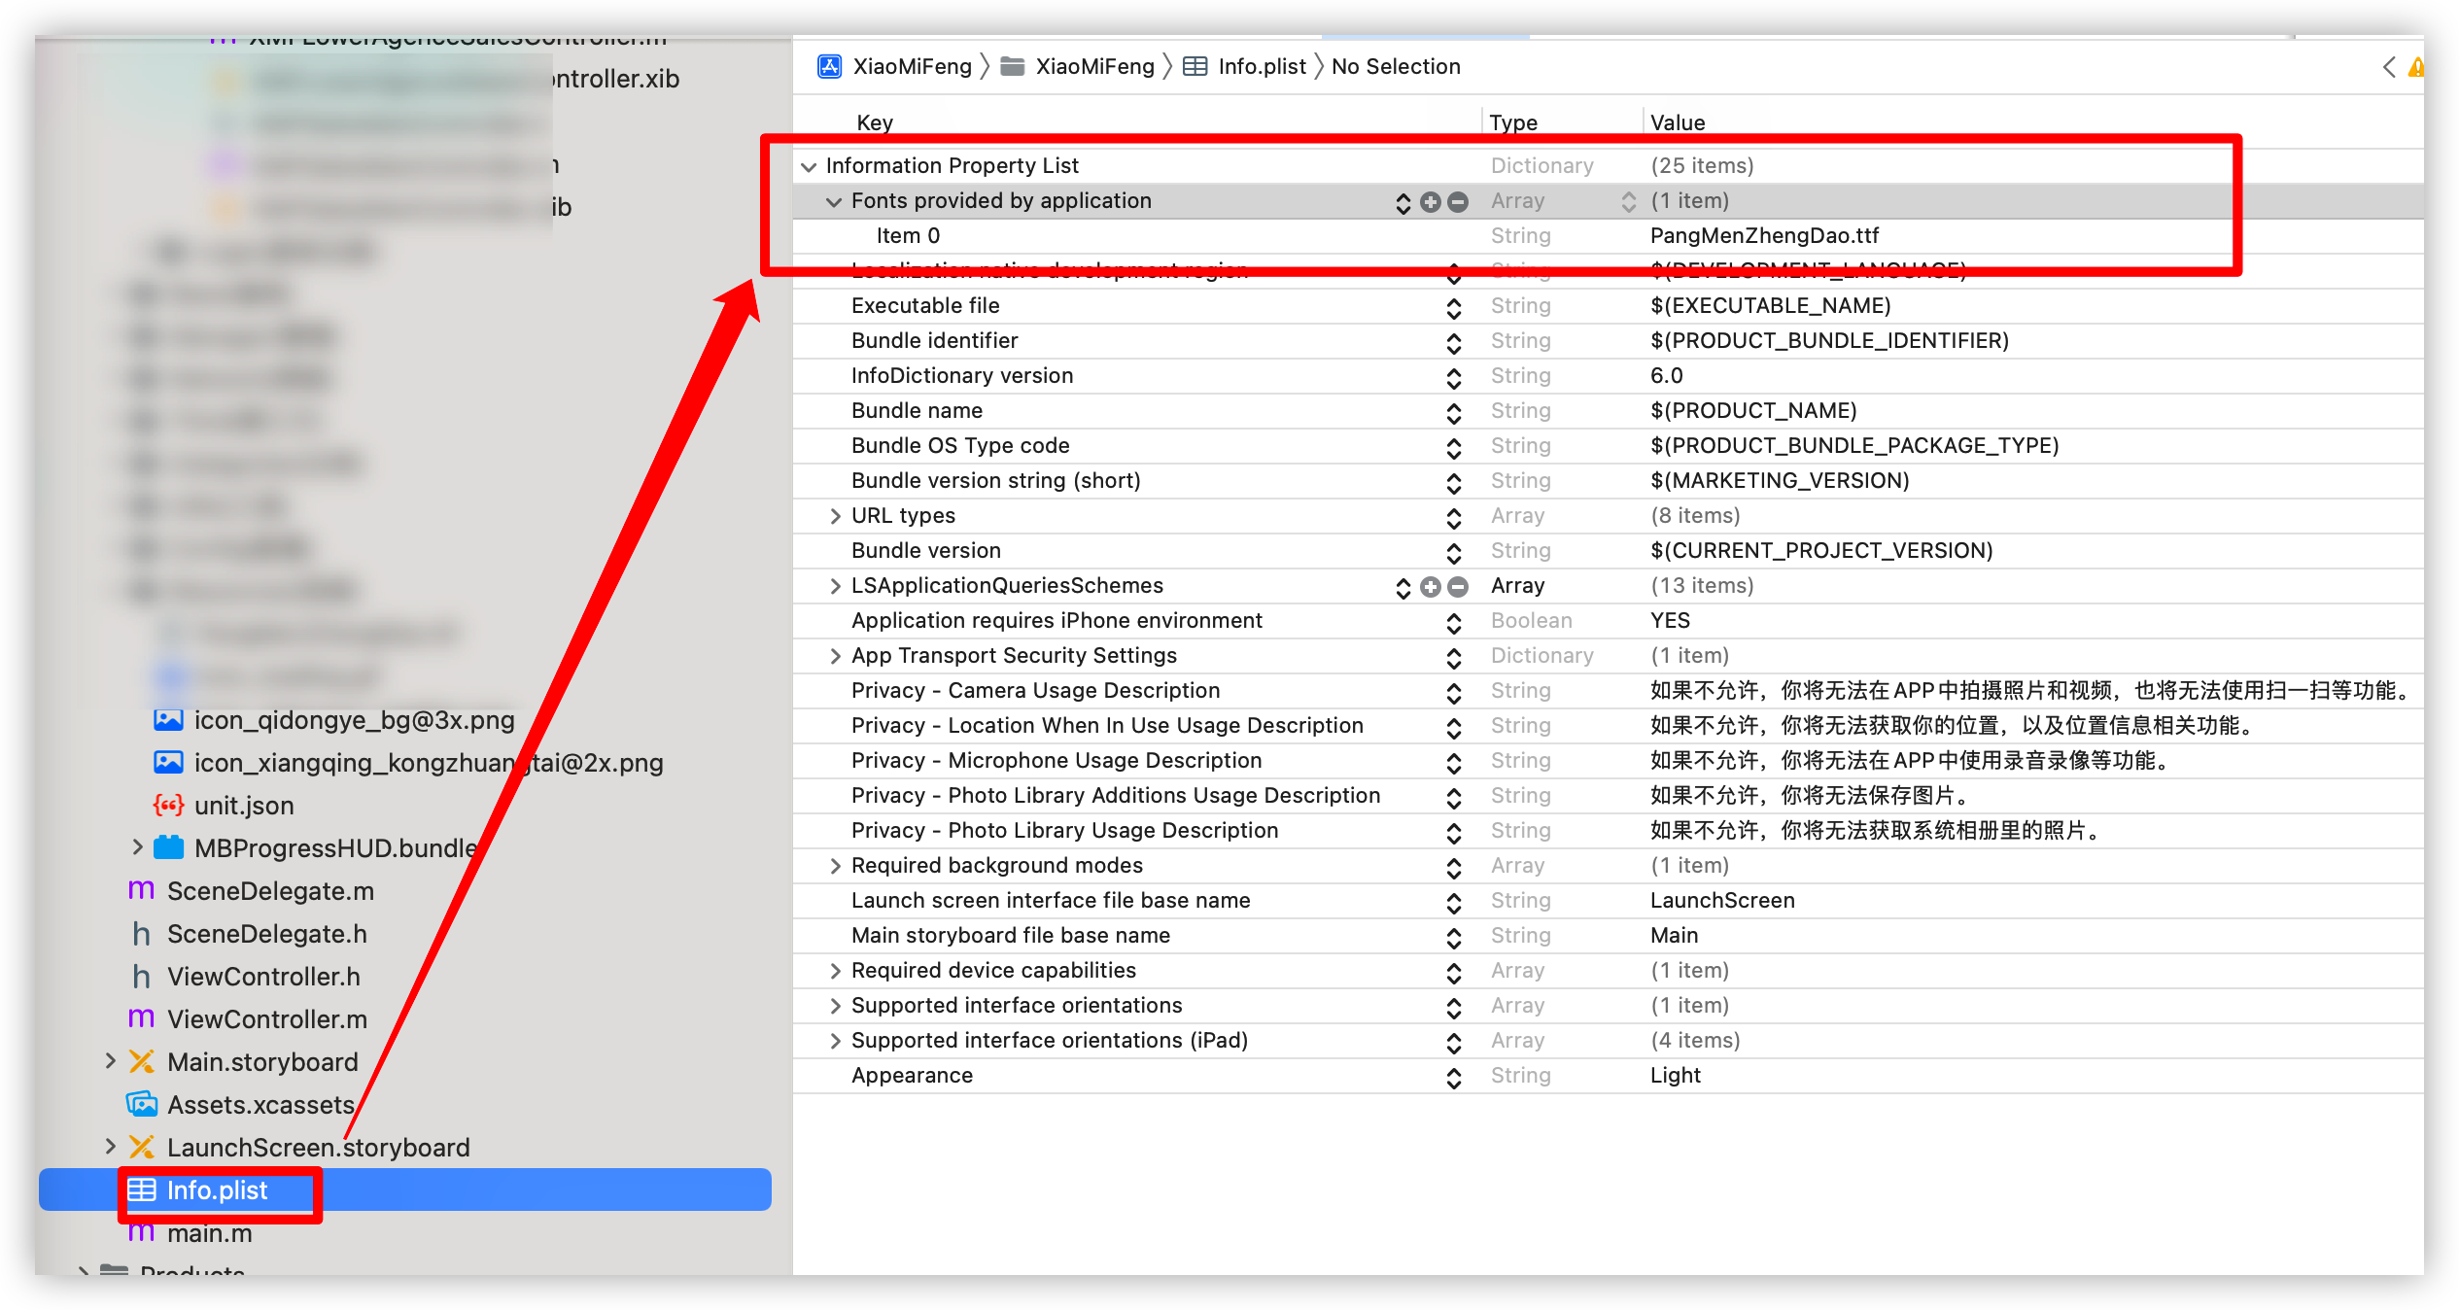Viewport: 2459px width, 1310px height.
Task: Collapse Fonts provided by application array
Action: pos(834,201)
